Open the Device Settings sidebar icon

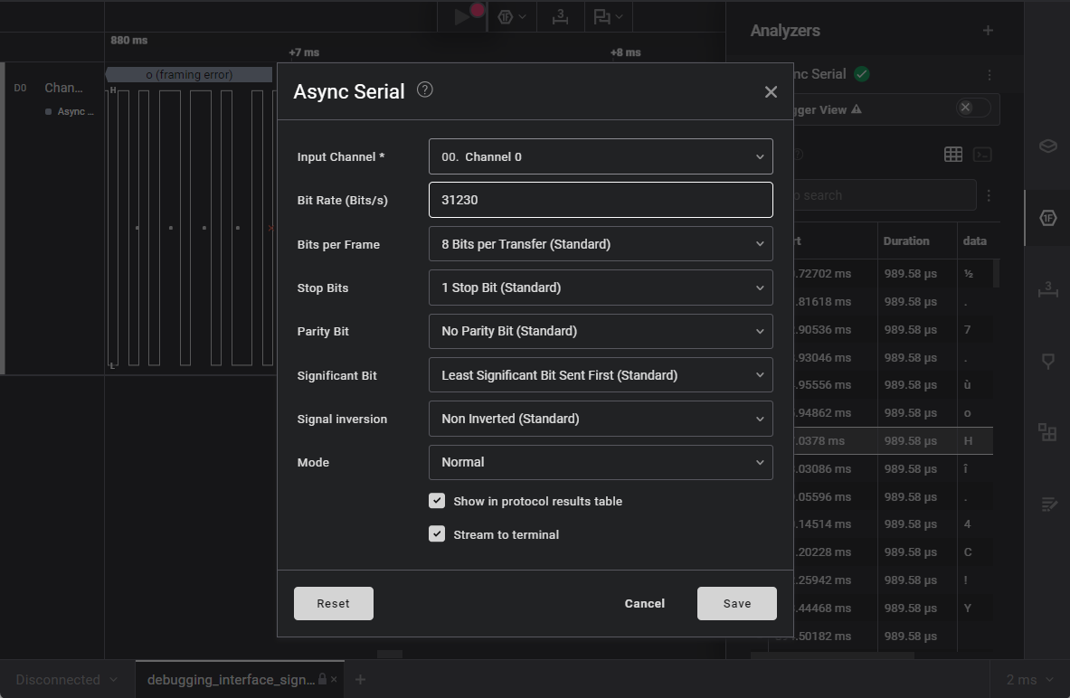[1047, 146]
